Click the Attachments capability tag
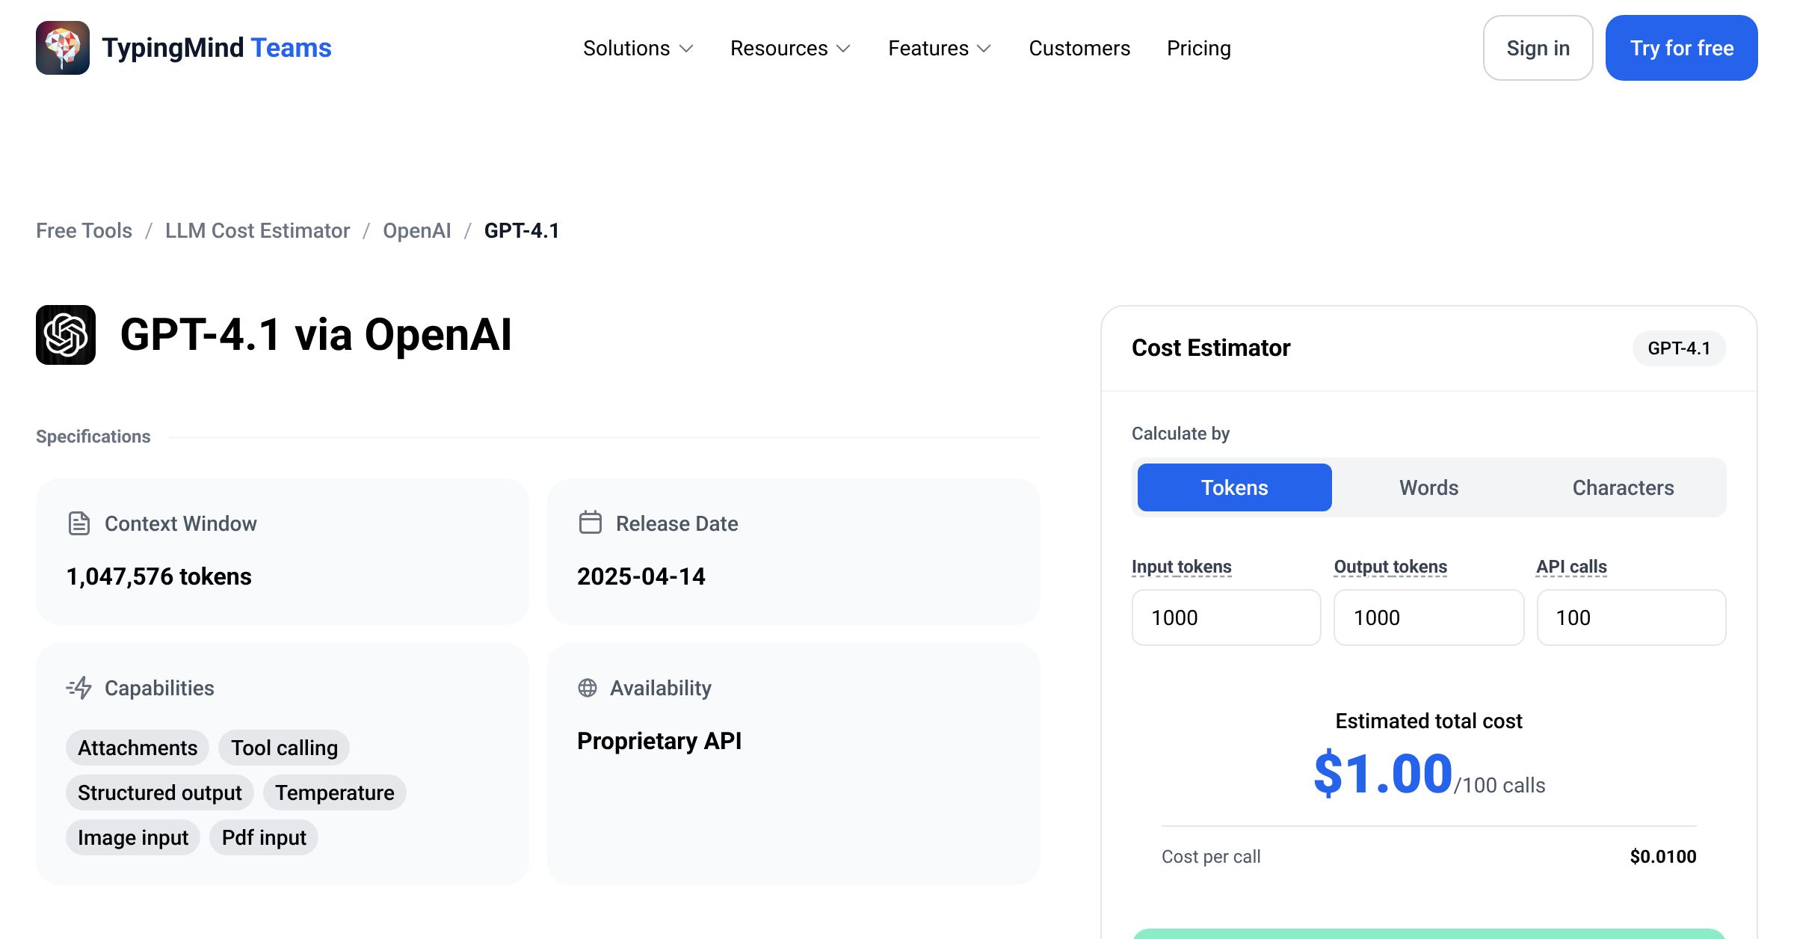This screenshot has width=1794, height=939. 138,748
